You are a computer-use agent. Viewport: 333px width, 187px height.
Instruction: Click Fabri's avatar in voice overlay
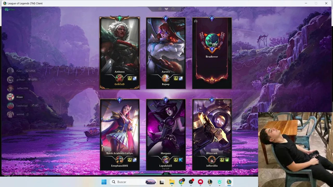click(x=10, y=71)
